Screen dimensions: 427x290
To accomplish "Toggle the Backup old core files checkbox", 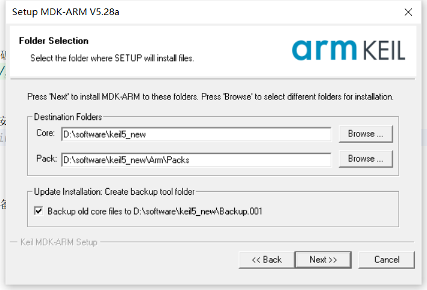I will click(x=39, y=211).
